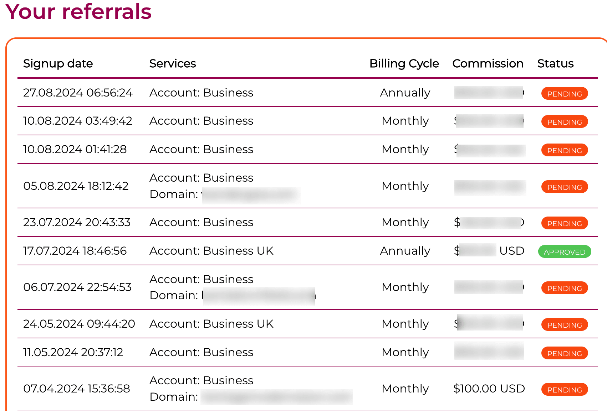Click the Services column header
This screenshot has width=607, height=411.
coord(173,63)
